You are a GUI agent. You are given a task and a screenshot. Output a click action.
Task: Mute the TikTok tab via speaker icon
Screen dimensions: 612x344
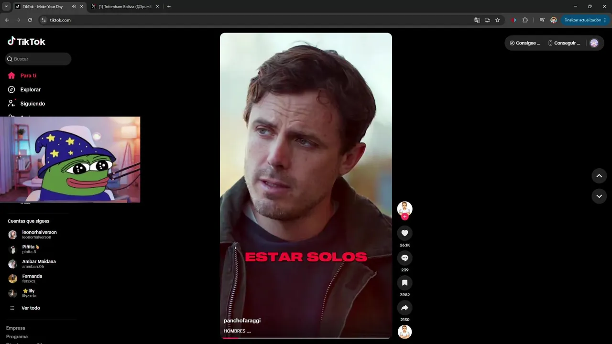pyautogui.click(x=74, y=7)
